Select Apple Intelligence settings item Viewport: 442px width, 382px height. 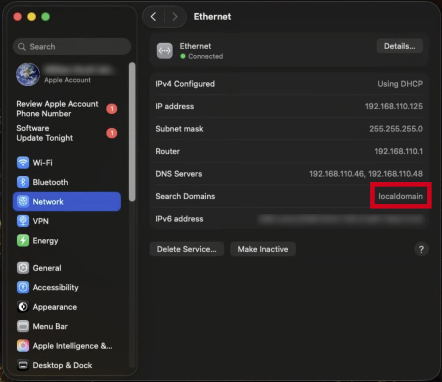72,346
